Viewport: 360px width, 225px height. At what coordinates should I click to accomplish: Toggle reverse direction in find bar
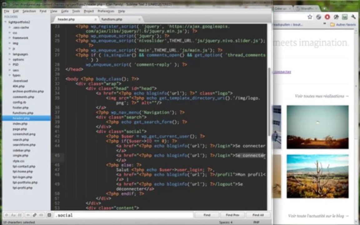point(28,215)
